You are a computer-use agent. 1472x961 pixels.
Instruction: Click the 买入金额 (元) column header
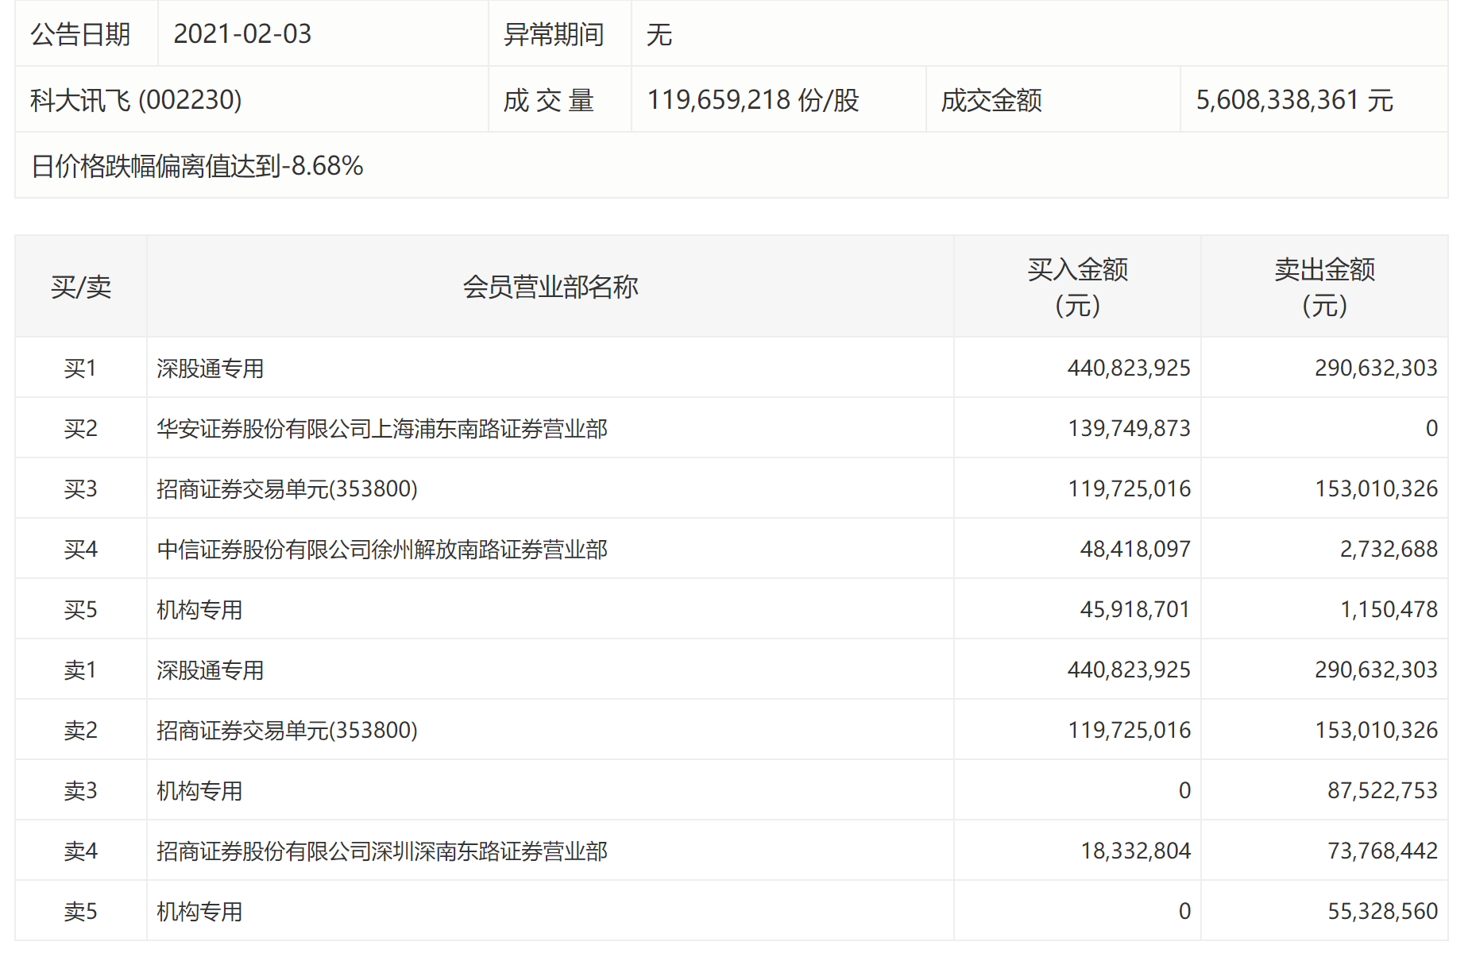[x=1077, y=287]
